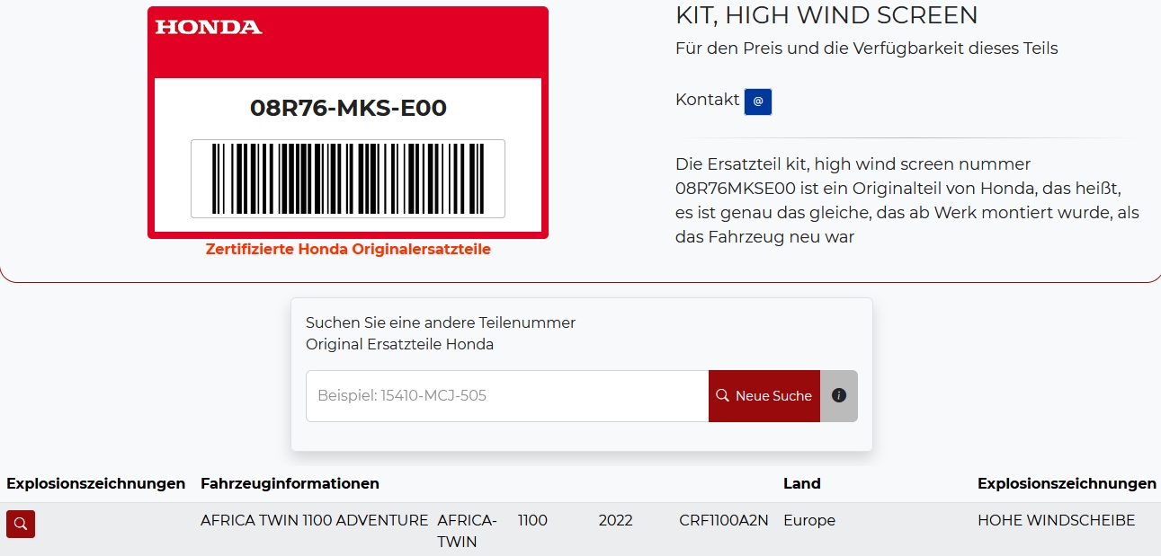Select the Land column header

(x=801, y=483)
